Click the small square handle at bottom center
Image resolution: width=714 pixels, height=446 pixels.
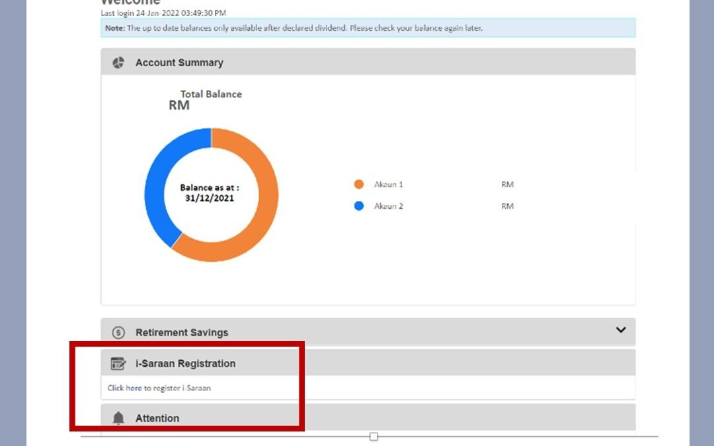coord(374,437)
